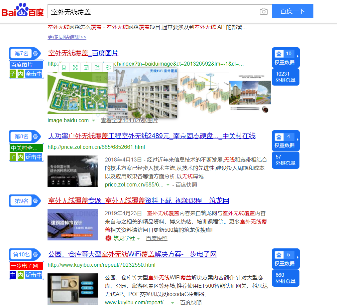337x308 pixels.
Task: Click the www.kuyibu.com/repeat/70232550.html URL
Action: (101, 265)
